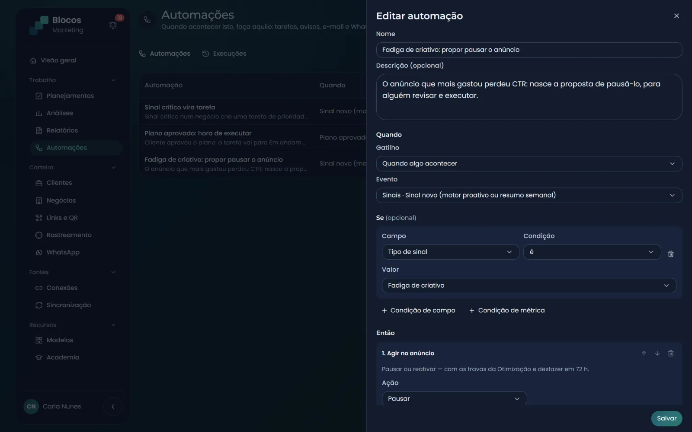Open the Gatilho dropdown
This screenshot has height=432, width=692.
(529, 164)
